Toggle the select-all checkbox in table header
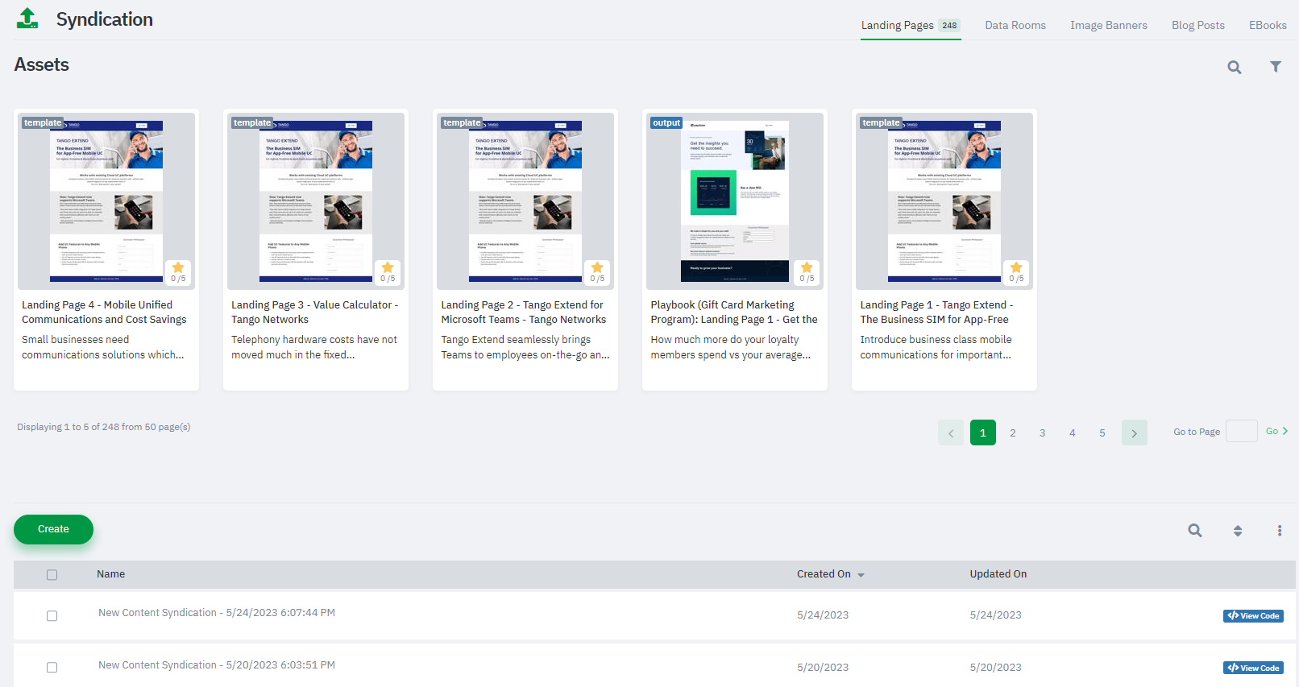The width and height of the screenshot is (1299, 687). [x=52, y=575]
